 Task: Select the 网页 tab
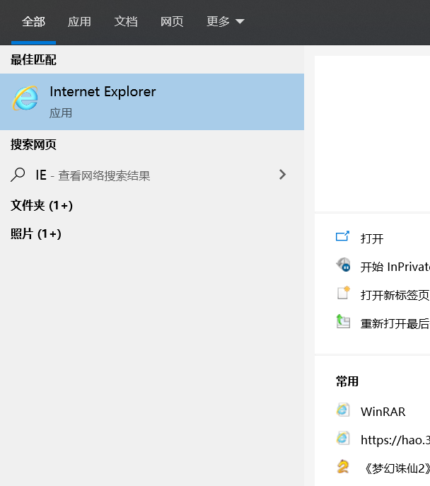(172, 22)
